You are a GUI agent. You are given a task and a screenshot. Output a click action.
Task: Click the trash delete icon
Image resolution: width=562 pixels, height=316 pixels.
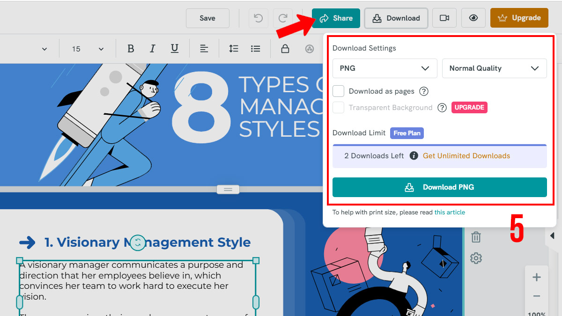(x=476, y=237)
